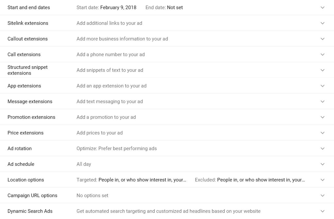Screen dimensions: 334x219
Task: Open the Sitelink extensions row label
Action: point(28,23)
